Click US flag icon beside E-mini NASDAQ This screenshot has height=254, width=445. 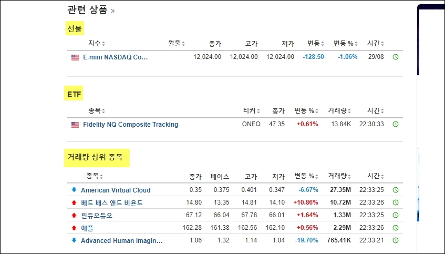pos(75,57)
